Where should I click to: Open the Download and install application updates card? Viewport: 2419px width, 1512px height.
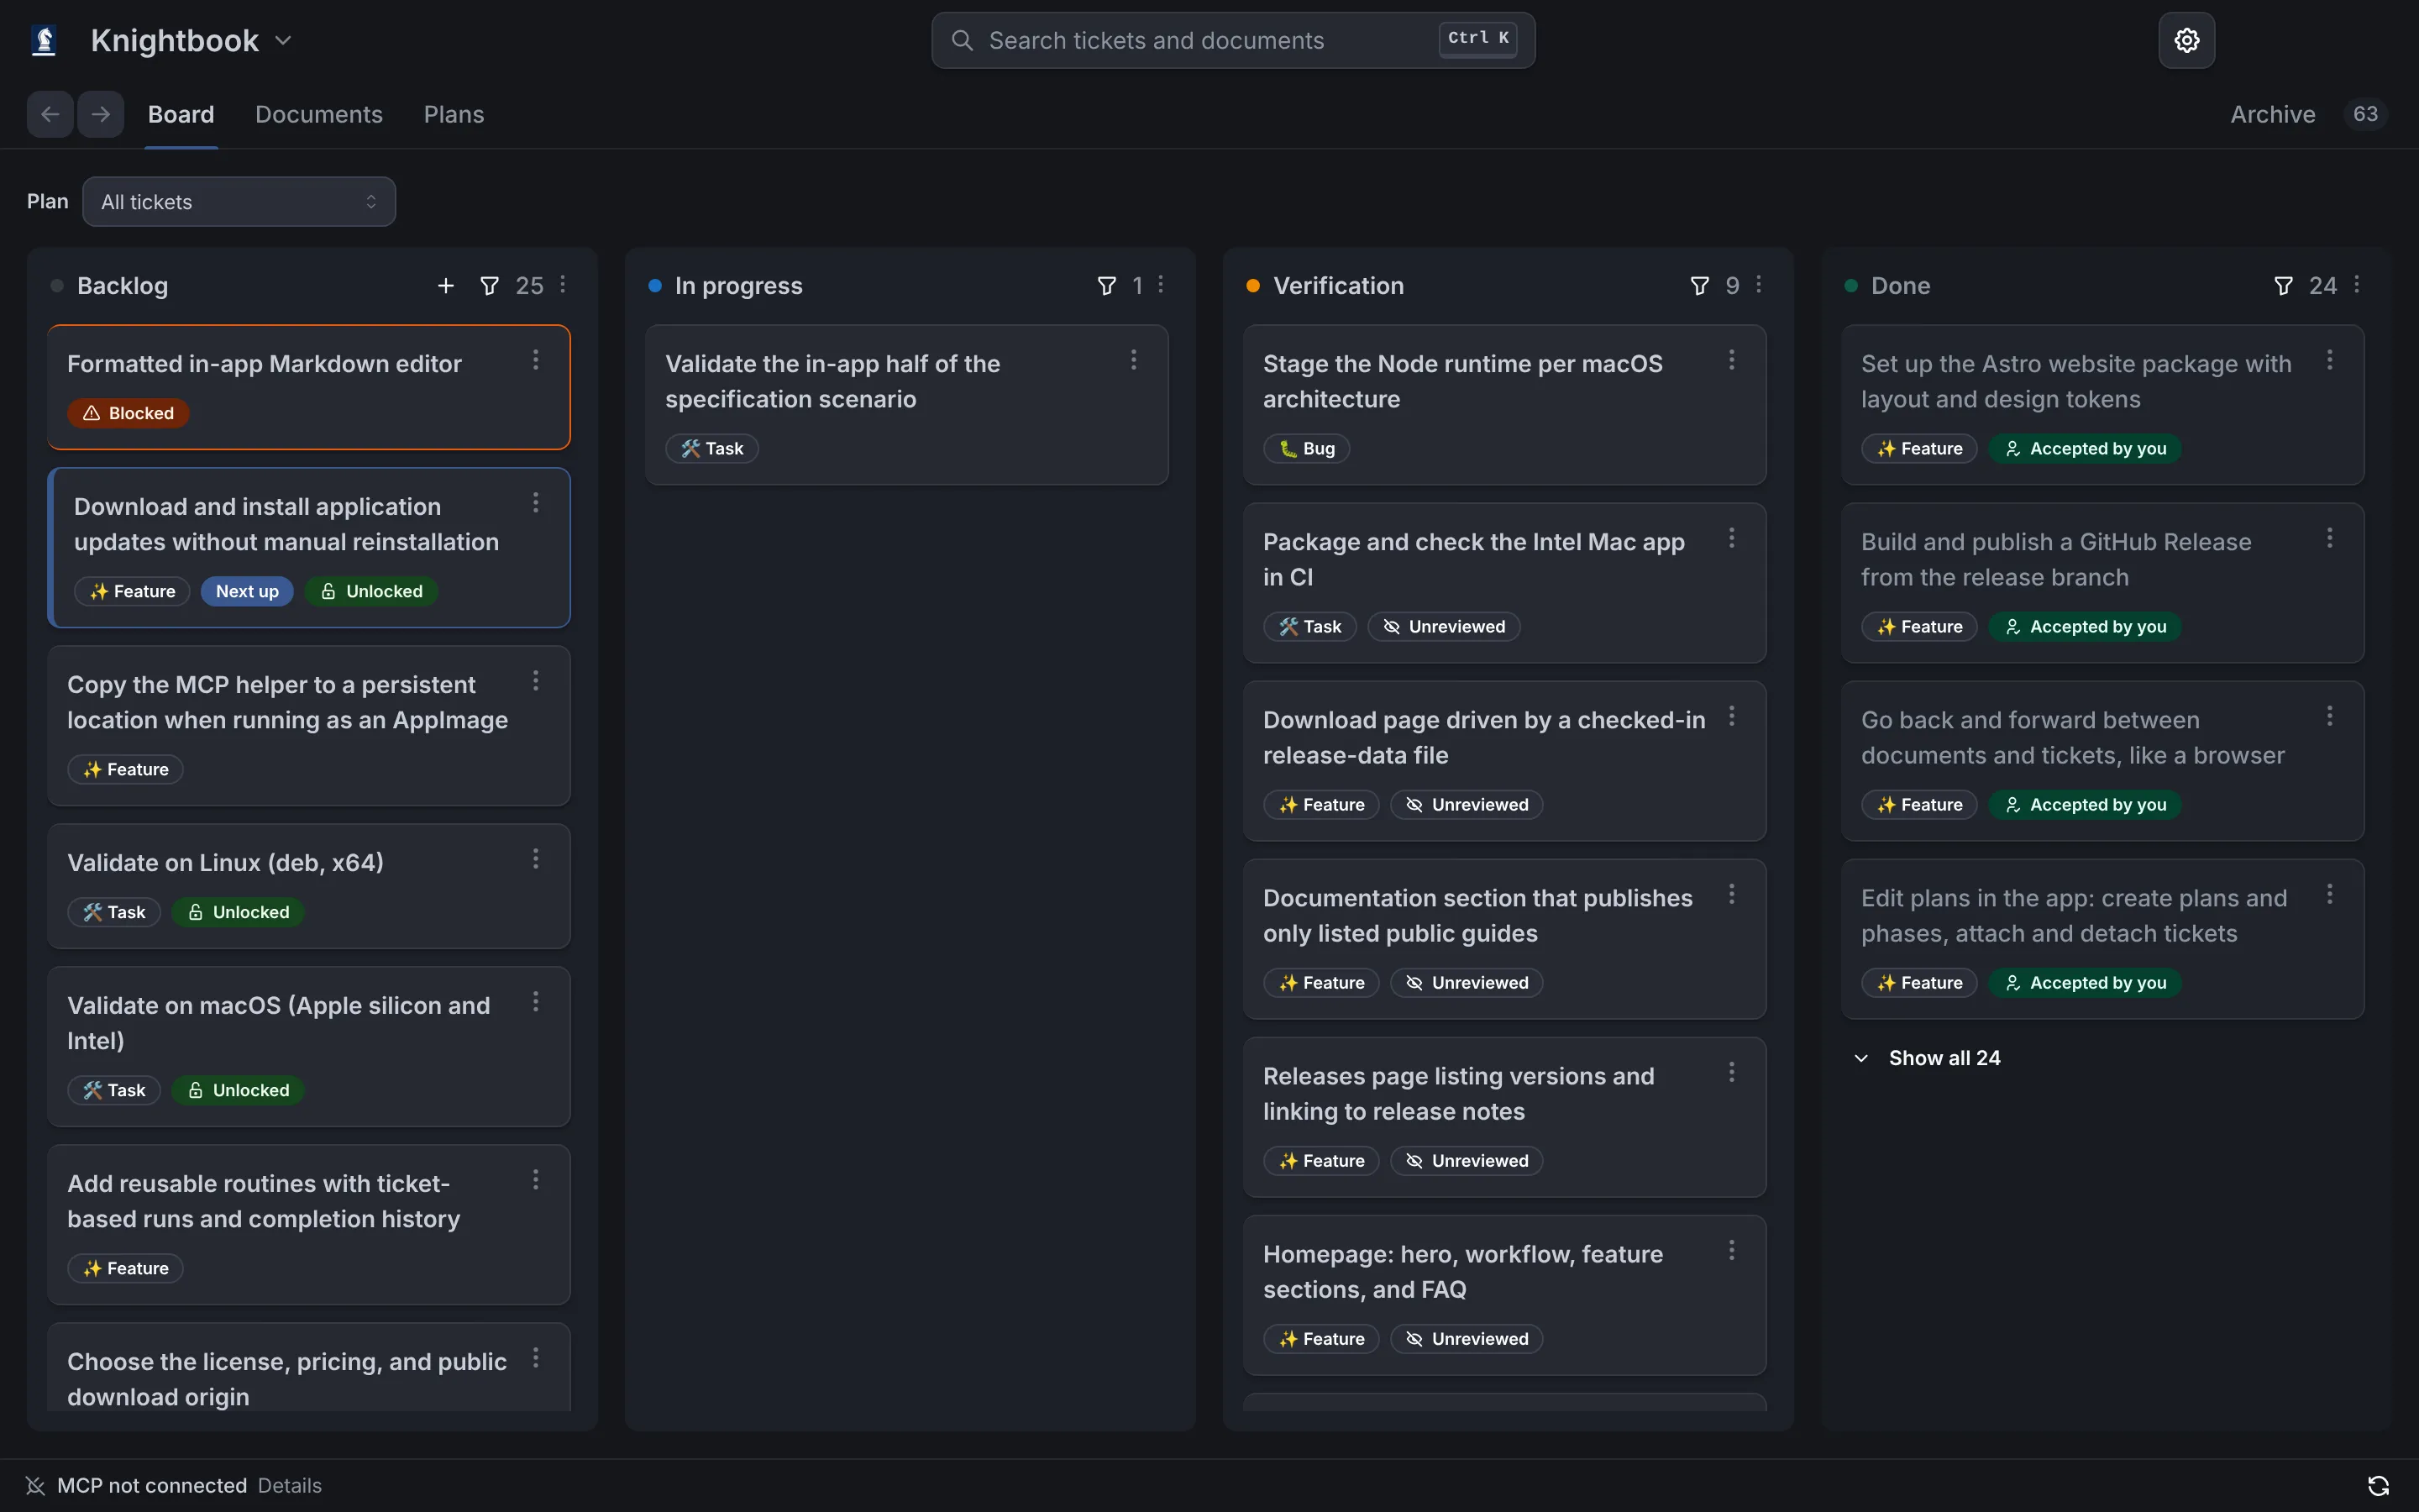(x=309, y=548)
